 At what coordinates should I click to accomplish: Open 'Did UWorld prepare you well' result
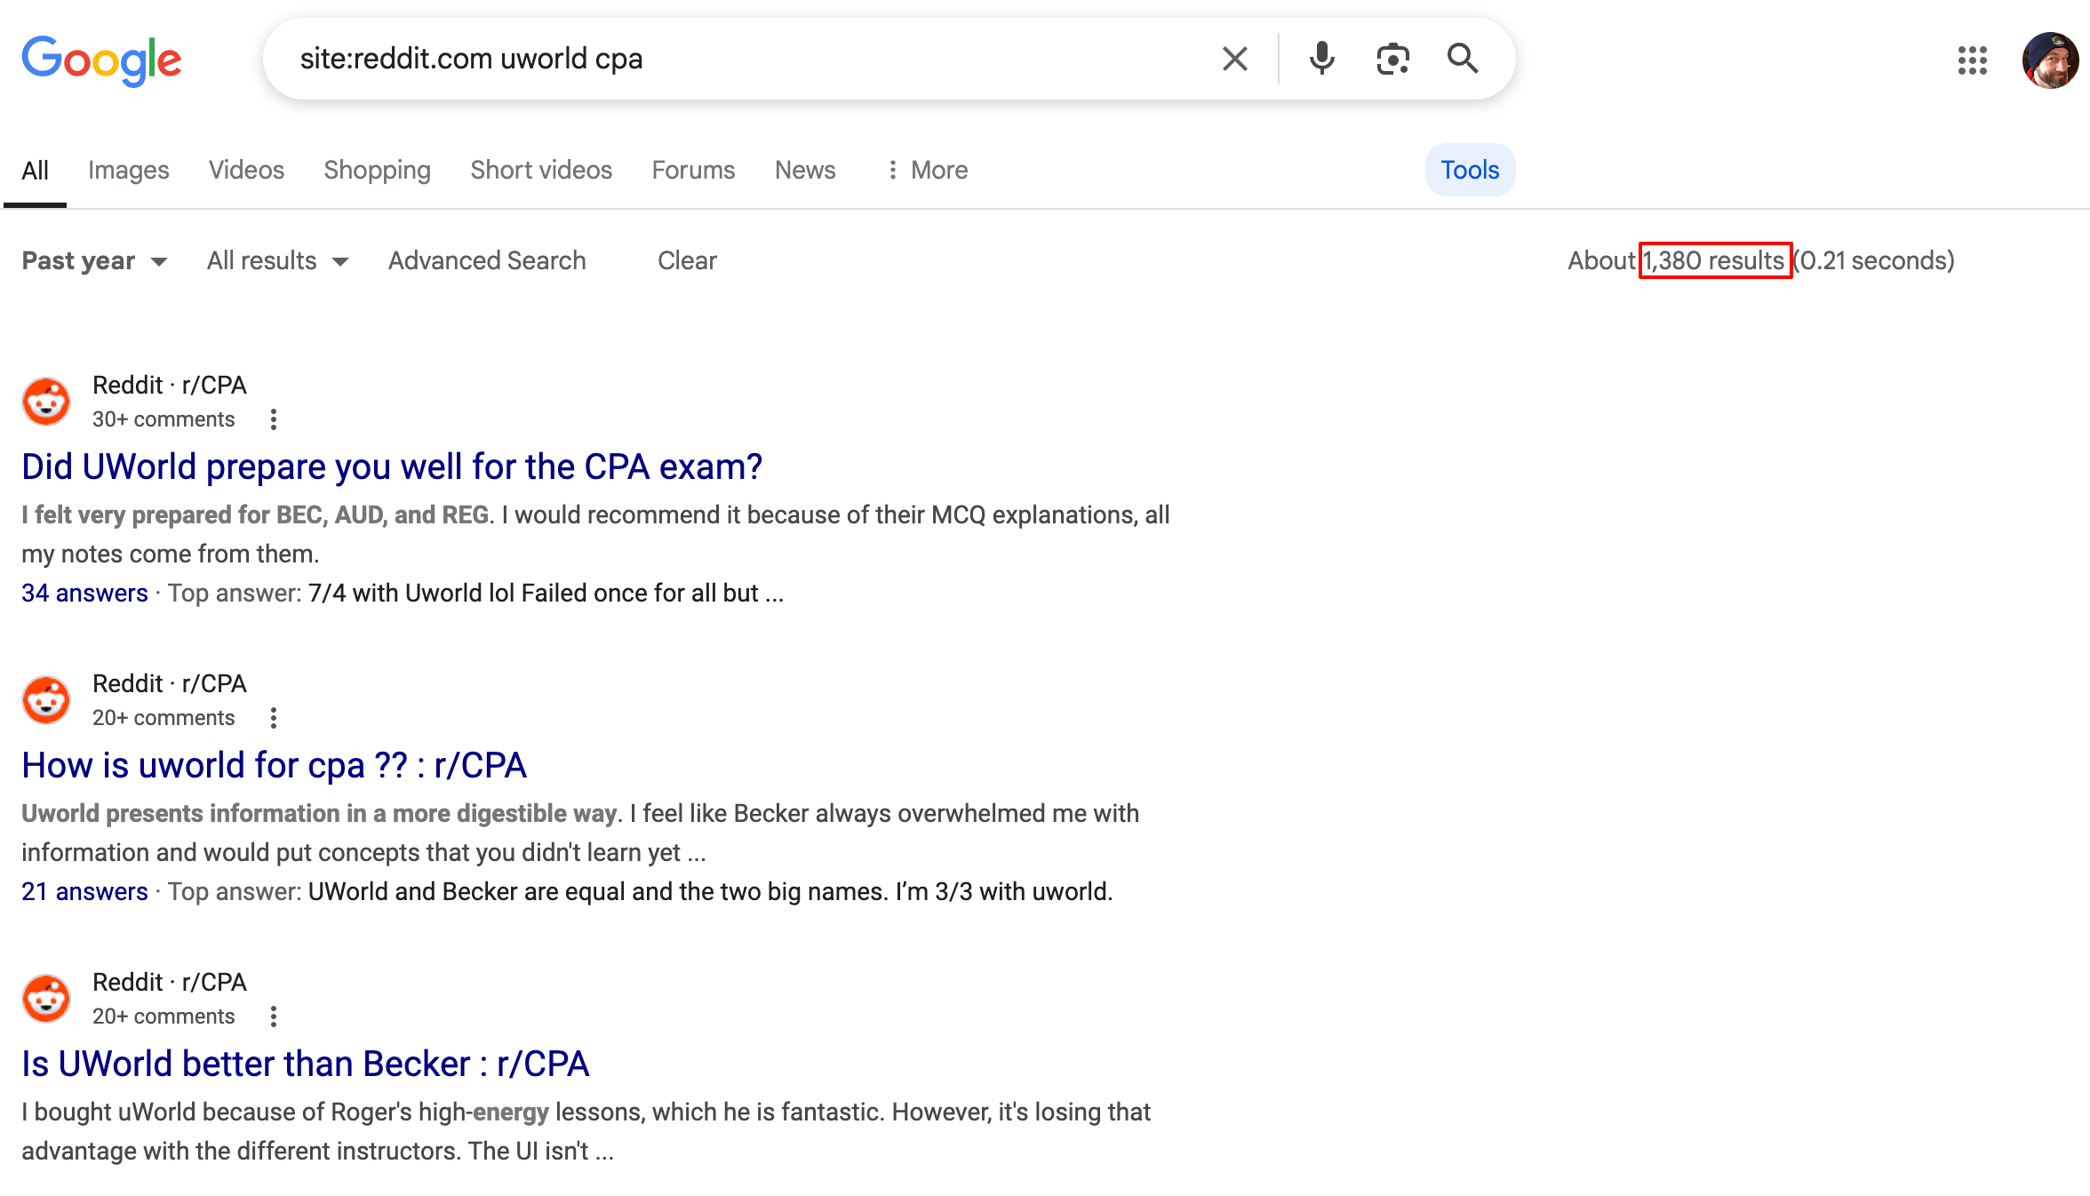tap(392, 466)
